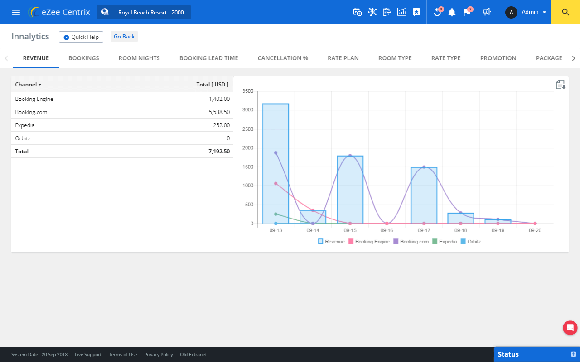Click the clipboard reports icon in the toolbar
This screenshot has height=362, width=580.
click(x=387, y=12)
